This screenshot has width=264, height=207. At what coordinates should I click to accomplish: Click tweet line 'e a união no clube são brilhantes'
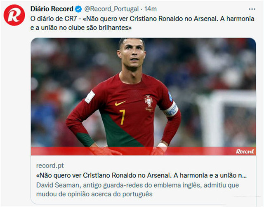(81, 28)
